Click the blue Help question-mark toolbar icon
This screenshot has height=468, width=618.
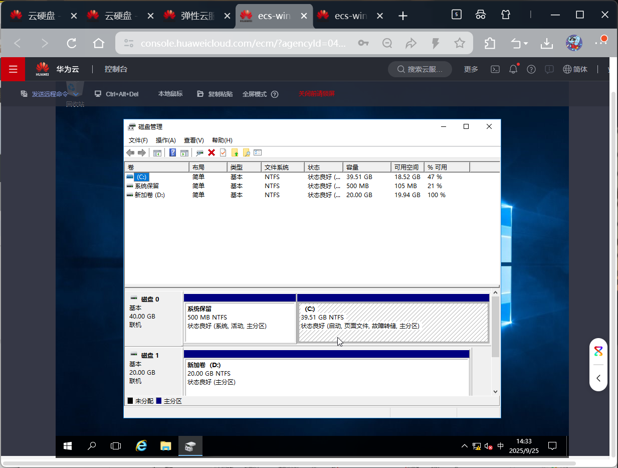point(172,152)
